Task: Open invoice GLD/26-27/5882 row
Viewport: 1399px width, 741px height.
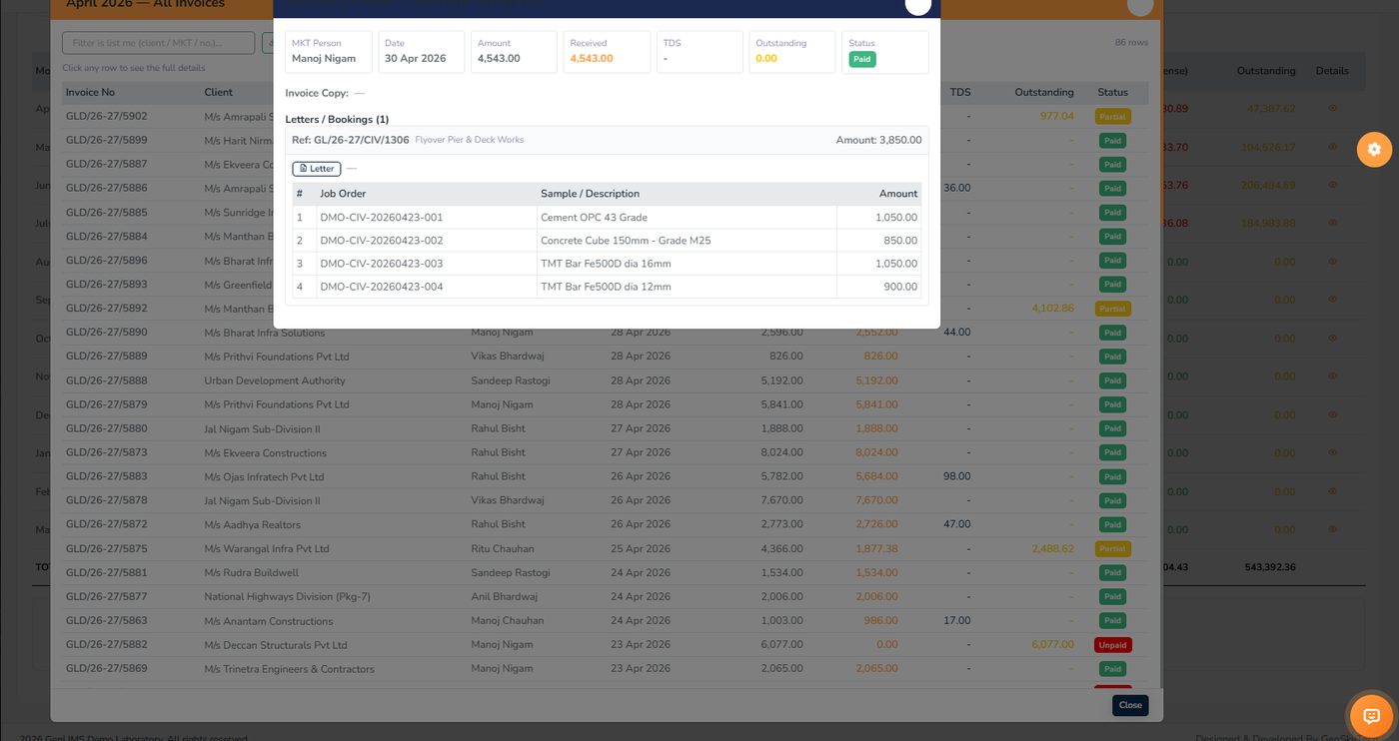Action: point(605,645)
